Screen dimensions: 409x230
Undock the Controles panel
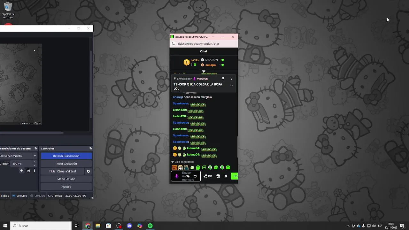[x=90, y=149]
